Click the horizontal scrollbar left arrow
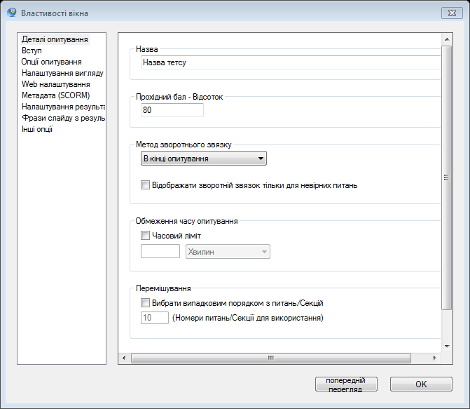Viewport: 470px width, 409px height. pyautogui.click(x=124, y=358)
